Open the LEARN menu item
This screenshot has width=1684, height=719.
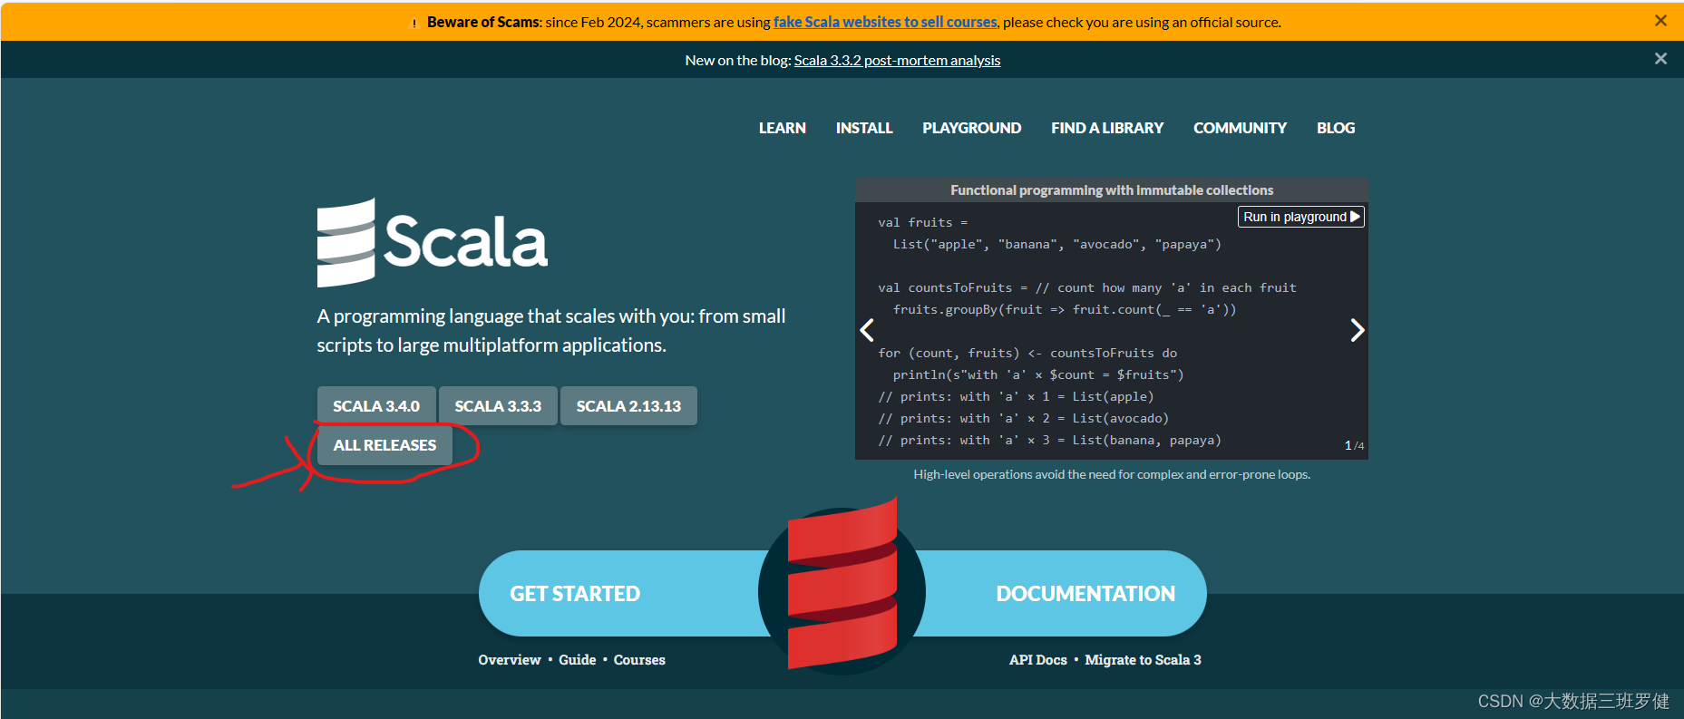click(783, 128)
